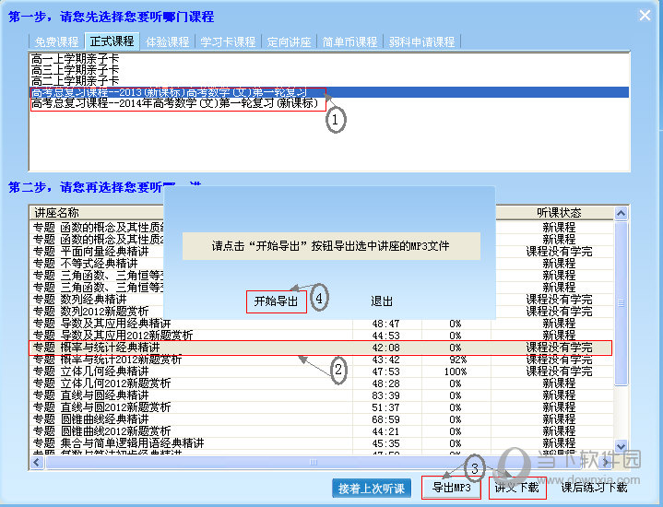
Task: Select the 2014年高考数学(文)第一轮复习 course
Action: (x=175, y=104)
